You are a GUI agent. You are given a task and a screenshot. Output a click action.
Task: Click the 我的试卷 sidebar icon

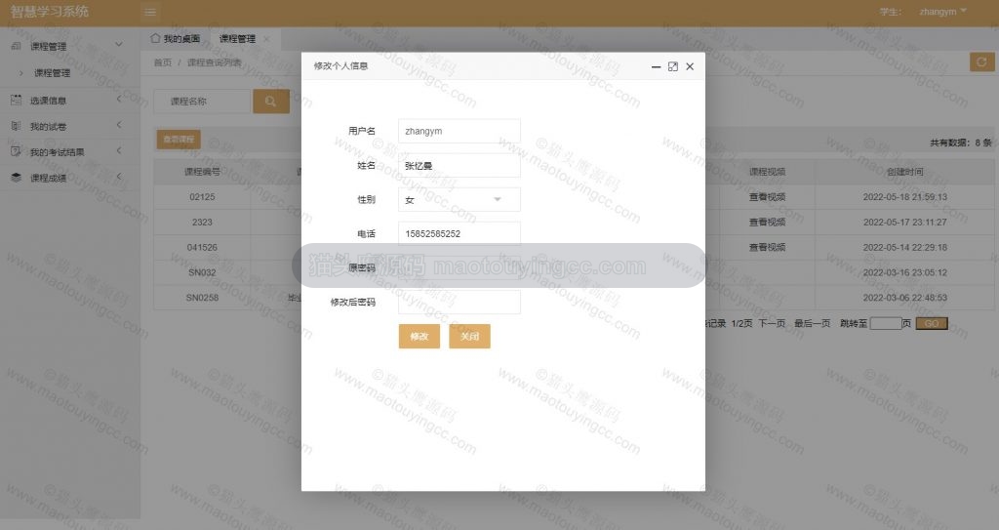[17, 126]
